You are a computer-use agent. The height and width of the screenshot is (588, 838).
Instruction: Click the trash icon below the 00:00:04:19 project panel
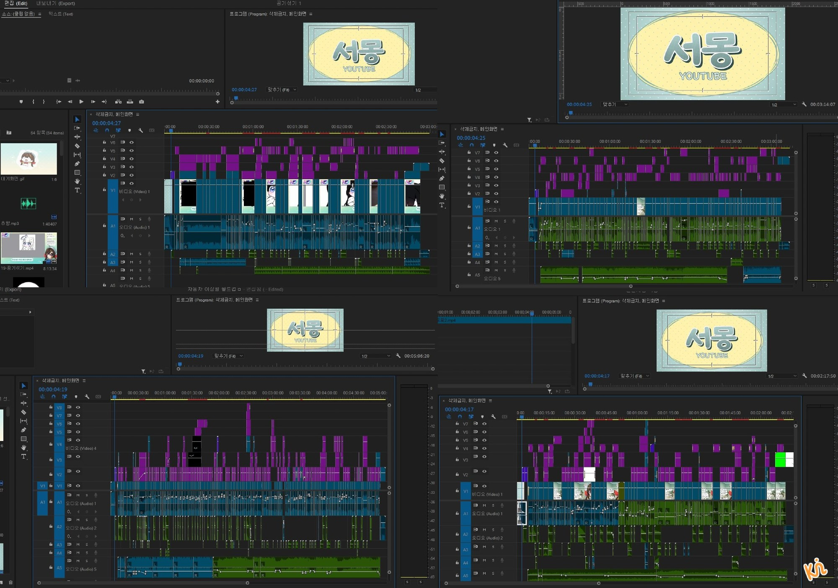[10, 582]
